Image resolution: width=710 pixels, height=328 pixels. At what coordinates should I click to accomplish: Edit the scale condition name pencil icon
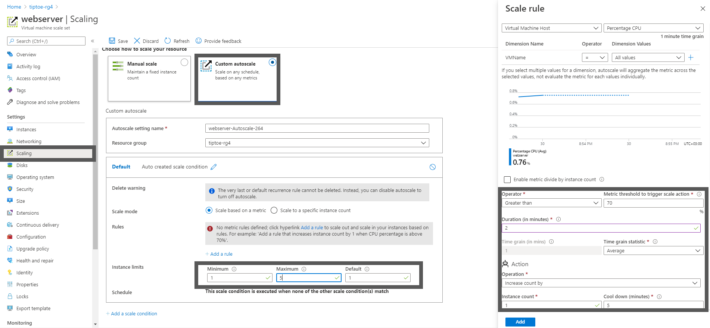coord(214,167)
